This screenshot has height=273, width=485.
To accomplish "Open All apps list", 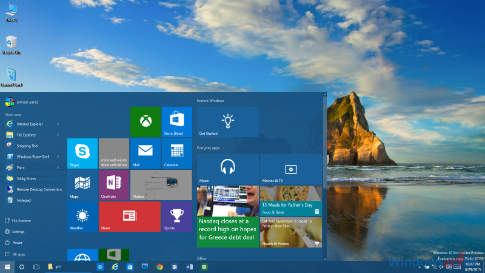I will click(x=18, y=254).
